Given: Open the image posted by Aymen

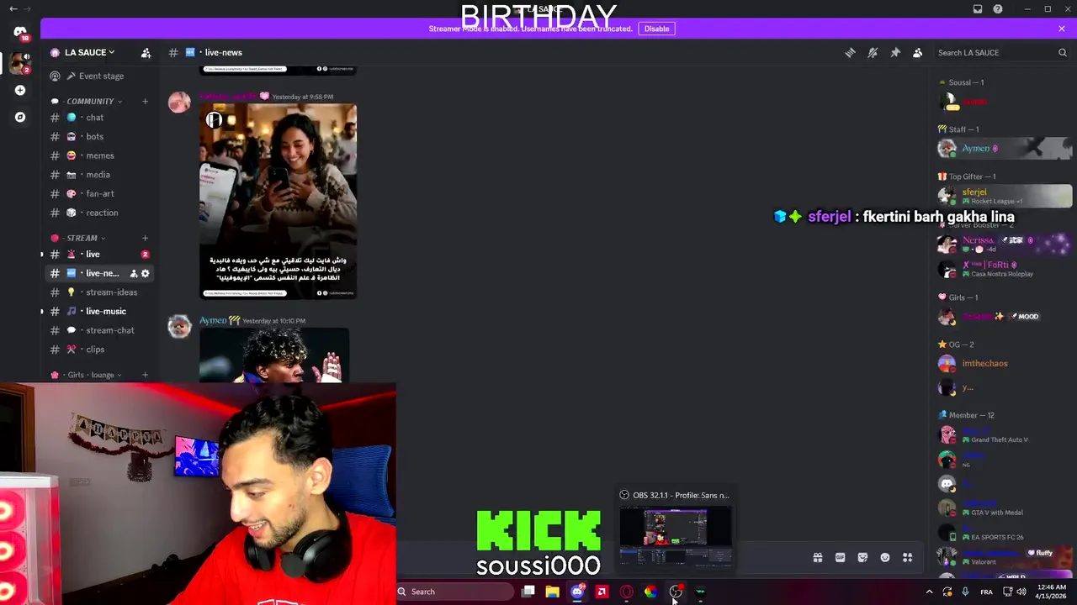Looking at the screenshot, I should [x=274, y=355].
